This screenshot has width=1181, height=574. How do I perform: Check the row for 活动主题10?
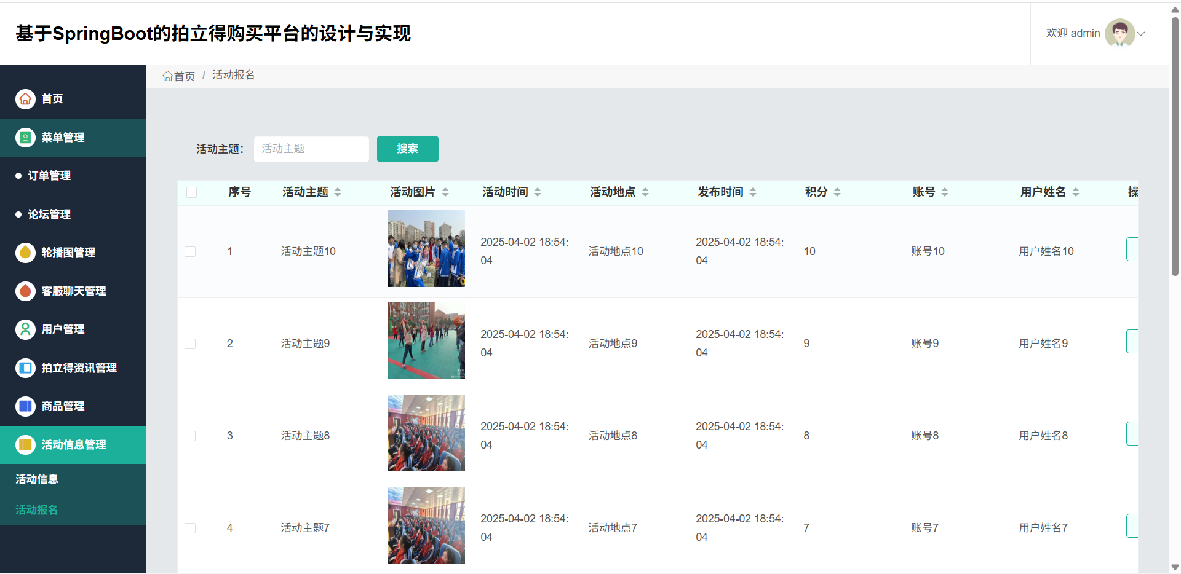(x=190, y=252)
